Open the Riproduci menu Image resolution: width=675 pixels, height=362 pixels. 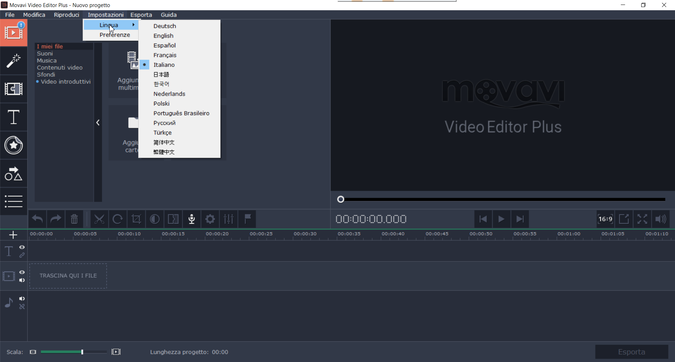coord(66,15)
